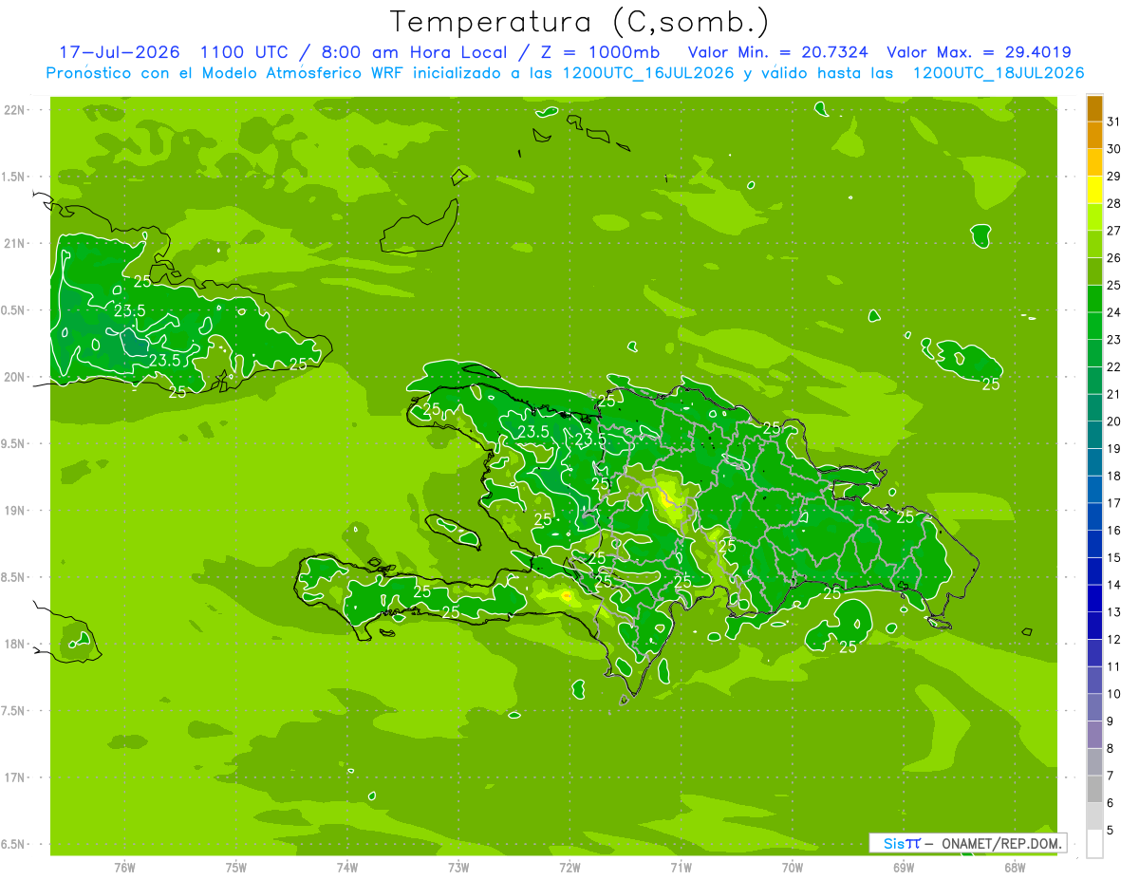This screenshot has width=1139, height=880.
Task: Select the valid-until stamp "1200UTC_18JUL2026"
Action: 999,73
